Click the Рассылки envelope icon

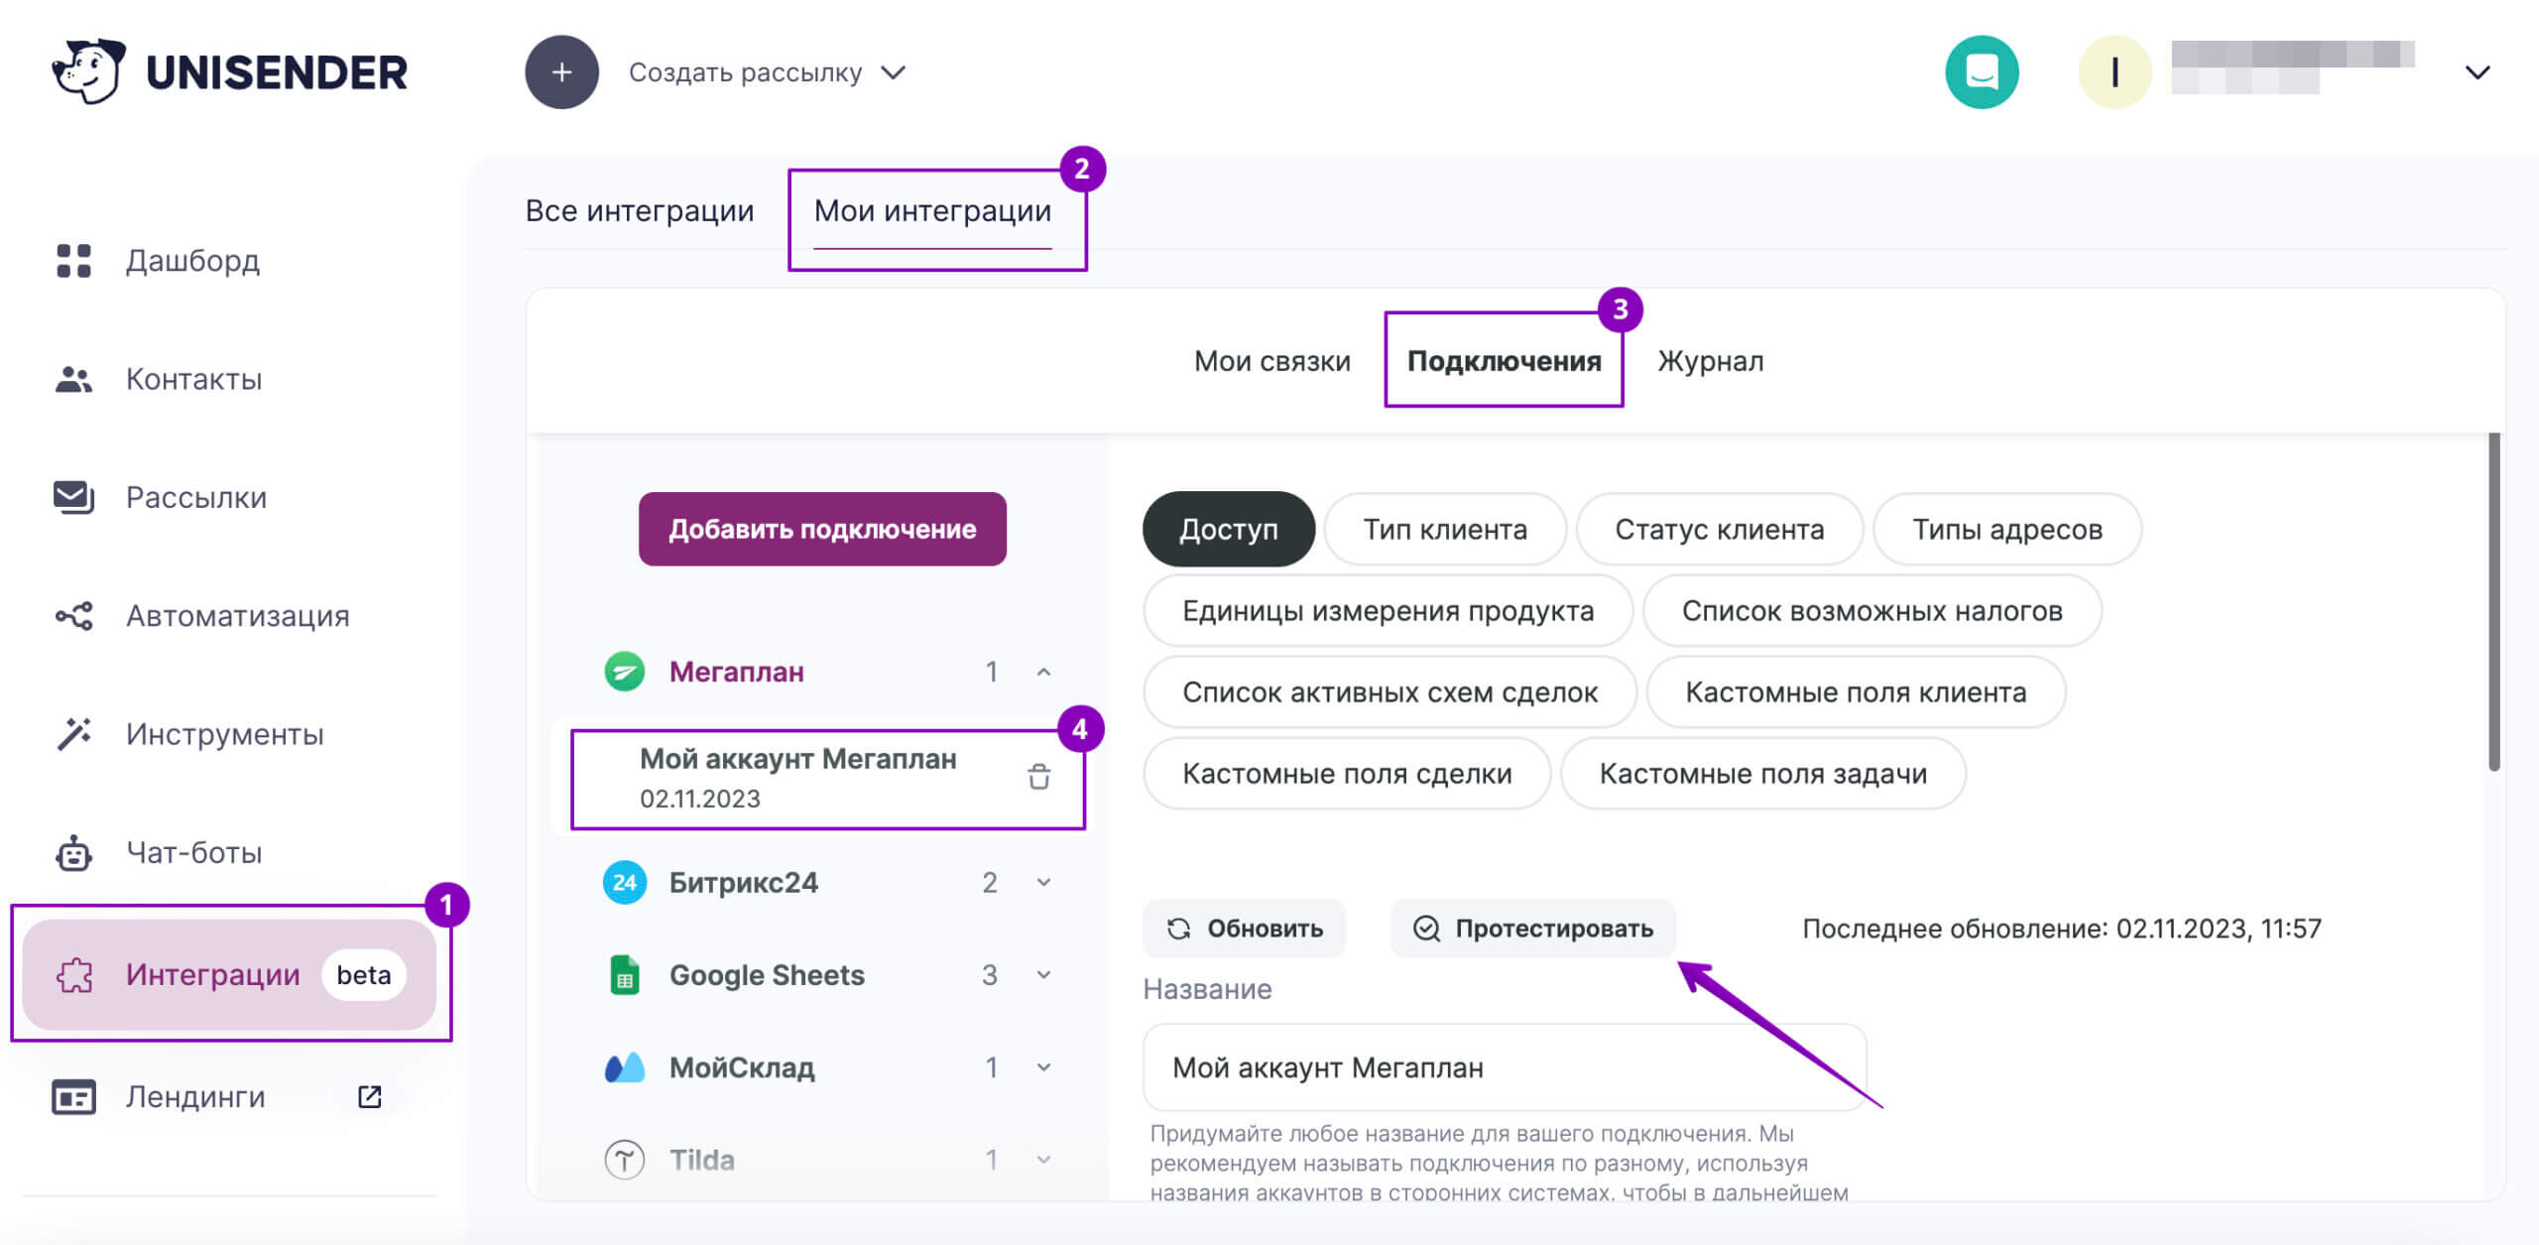(73, 497)
